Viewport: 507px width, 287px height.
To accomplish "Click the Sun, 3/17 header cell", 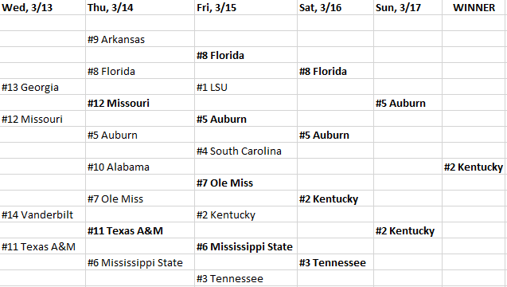I will (x=408, y=7).
